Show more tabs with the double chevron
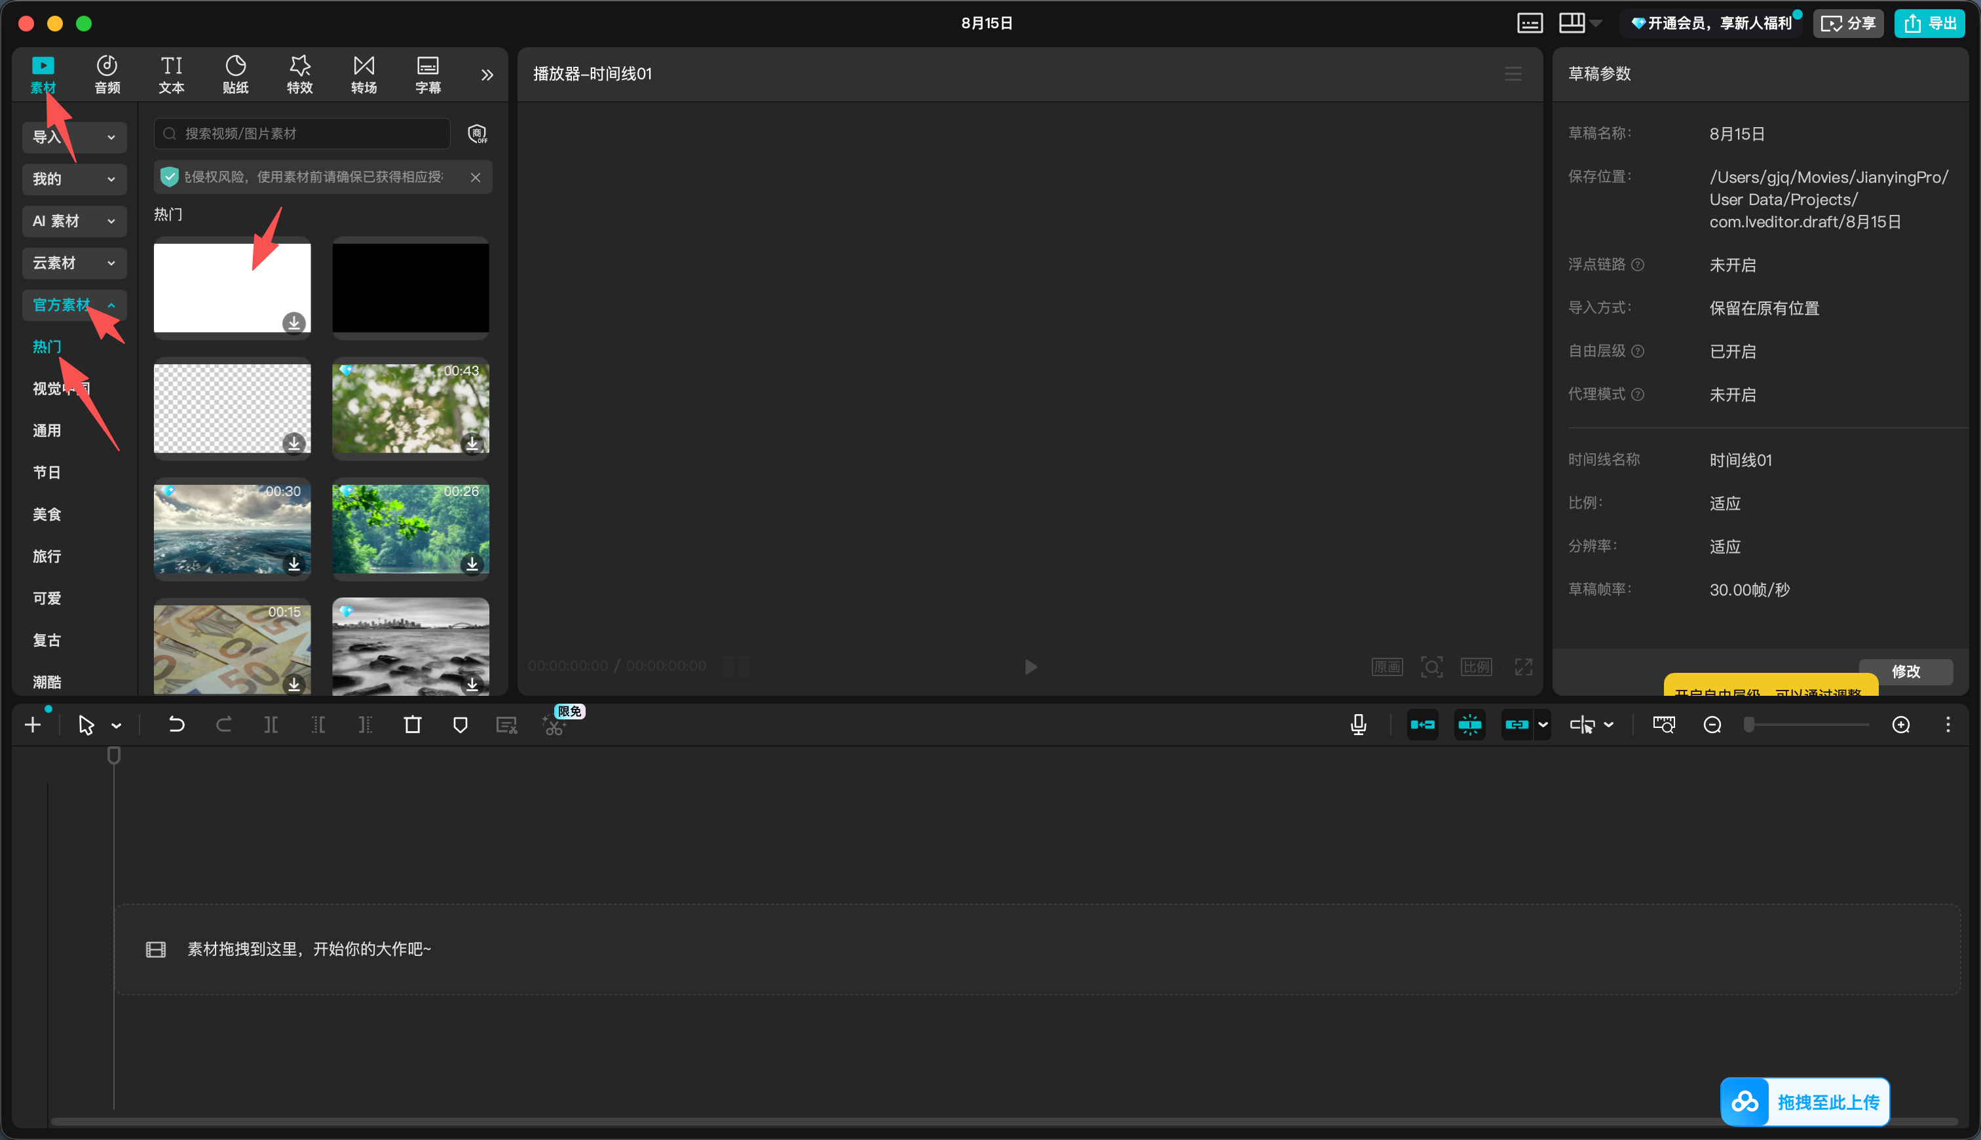The height and width of the screenshot is (1140, 1981). tap(487, 75)
